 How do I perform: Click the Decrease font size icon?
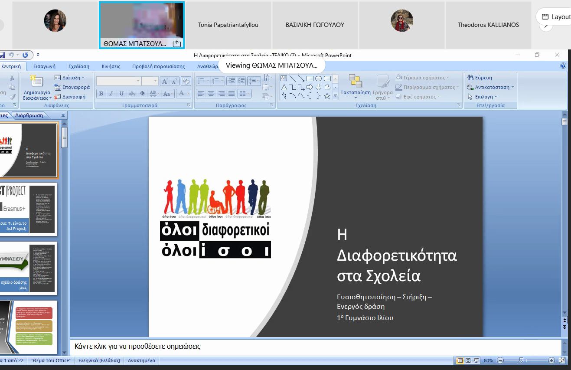point(175,81)
